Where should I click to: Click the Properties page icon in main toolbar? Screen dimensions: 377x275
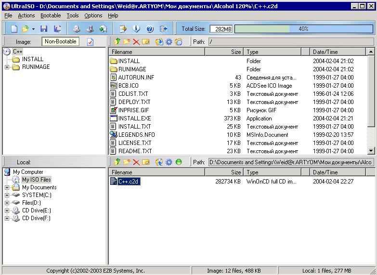click(123, 29)
